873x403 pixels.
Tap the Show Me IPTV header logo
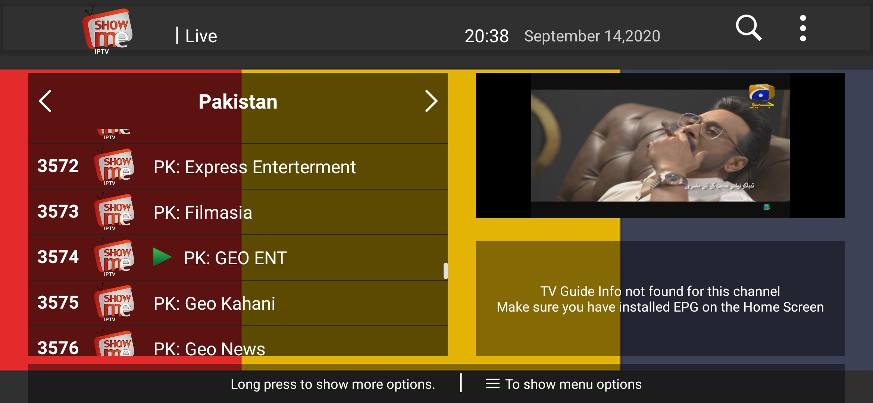coord(107,31)
